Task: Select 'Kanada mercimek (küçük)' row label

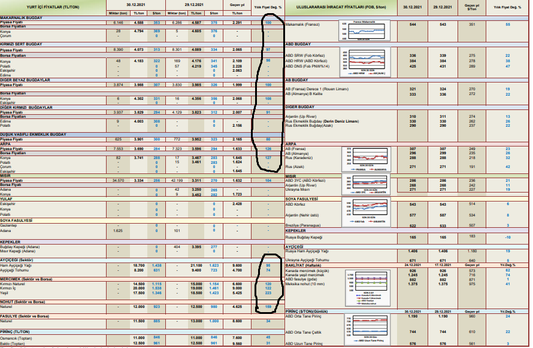Action: point(307,271)
